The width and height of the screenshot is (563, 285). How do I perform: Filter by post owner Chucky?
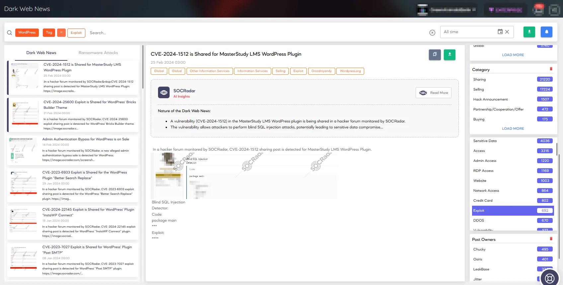(513, 249)
